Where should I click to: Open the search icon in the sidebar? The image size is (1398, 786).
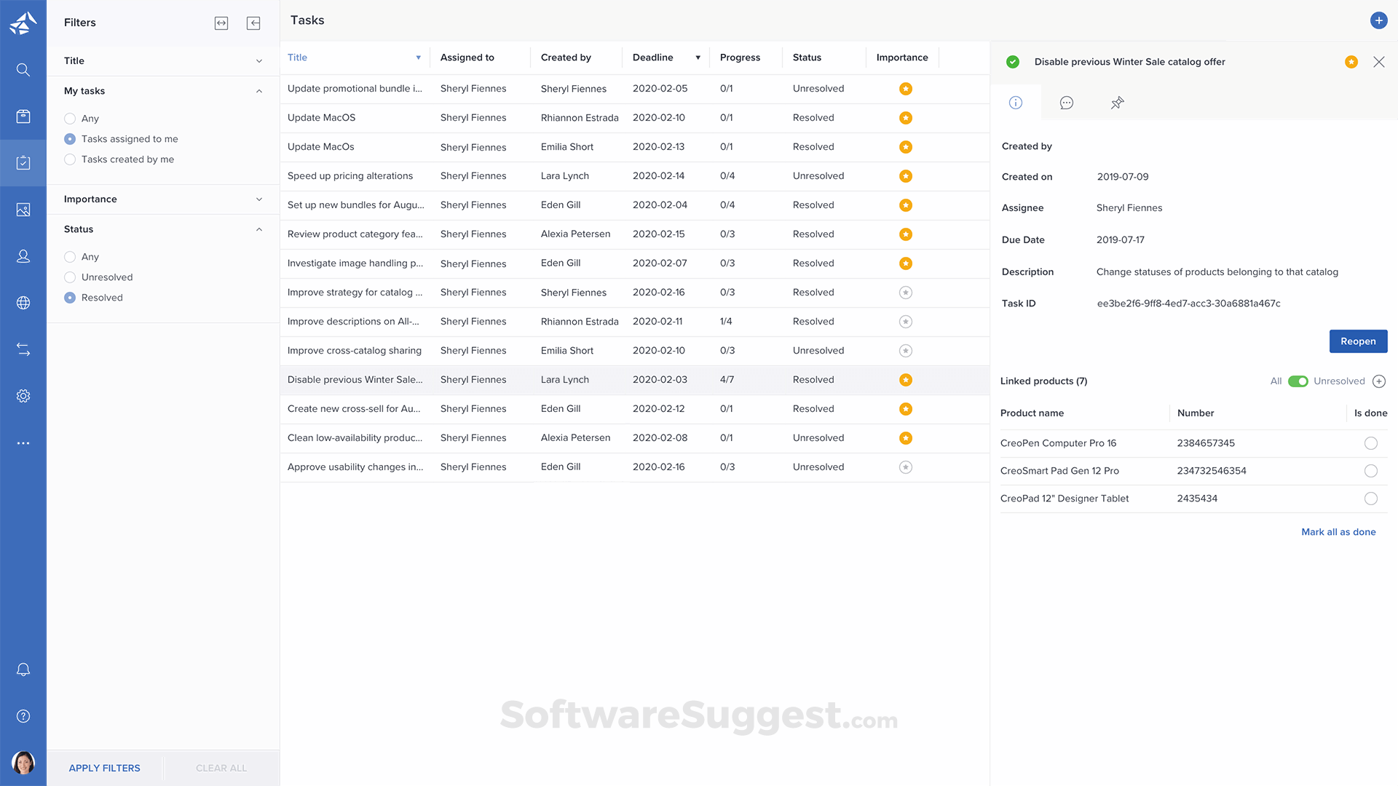(x=23, y=70)
